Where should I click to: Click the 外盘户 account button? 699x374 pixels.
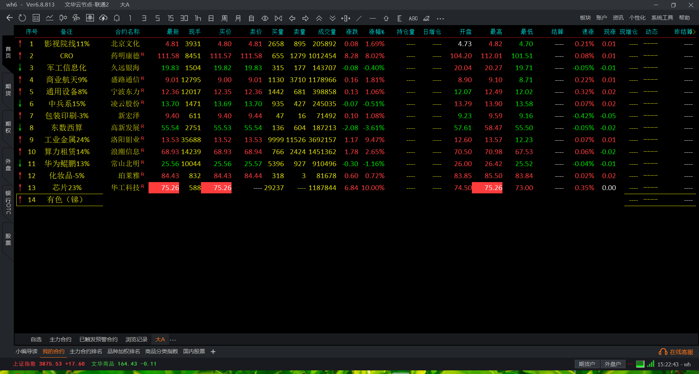pyautogui.click(x=613, y=364)
